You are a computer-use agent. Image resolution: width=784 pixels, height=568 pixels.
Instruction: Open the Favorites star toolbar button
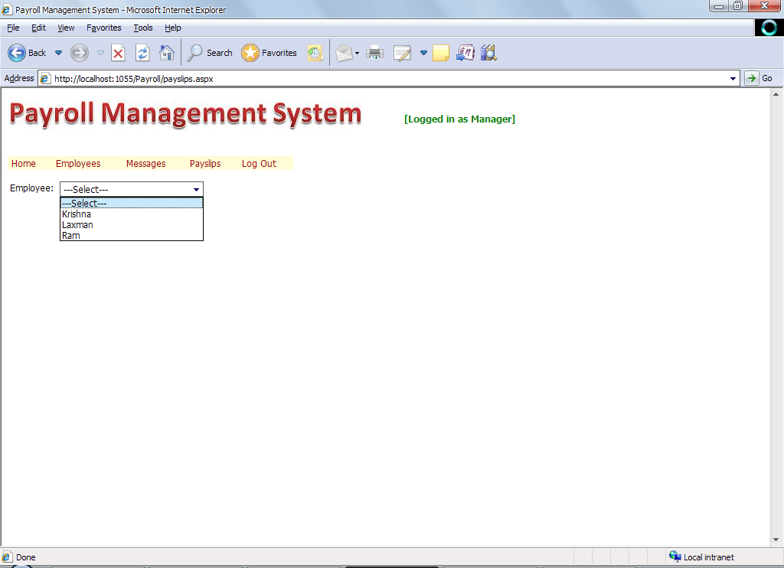[x=269, y=53]
